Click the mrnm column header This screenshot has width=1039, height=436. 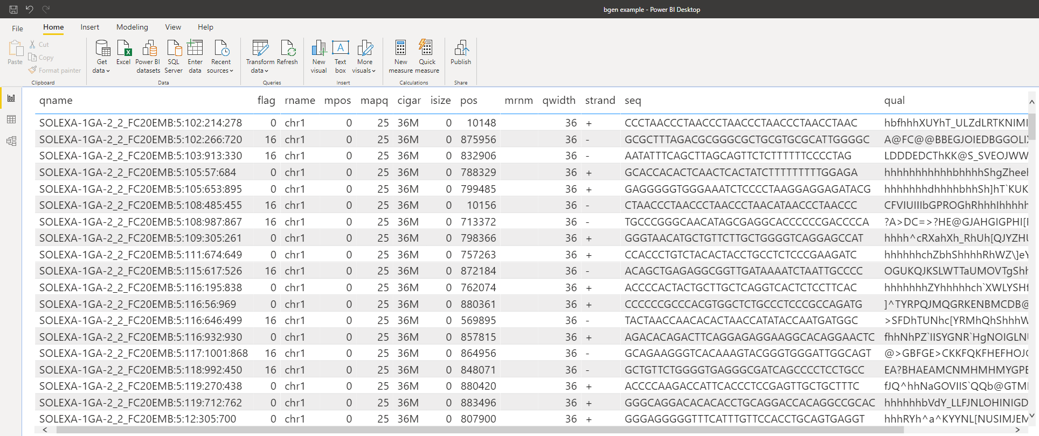point(518,101)
